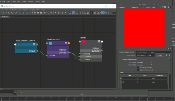175x101 pixels.
Task: Open the Graph menu in main menu bar
Action: (24, 2)
